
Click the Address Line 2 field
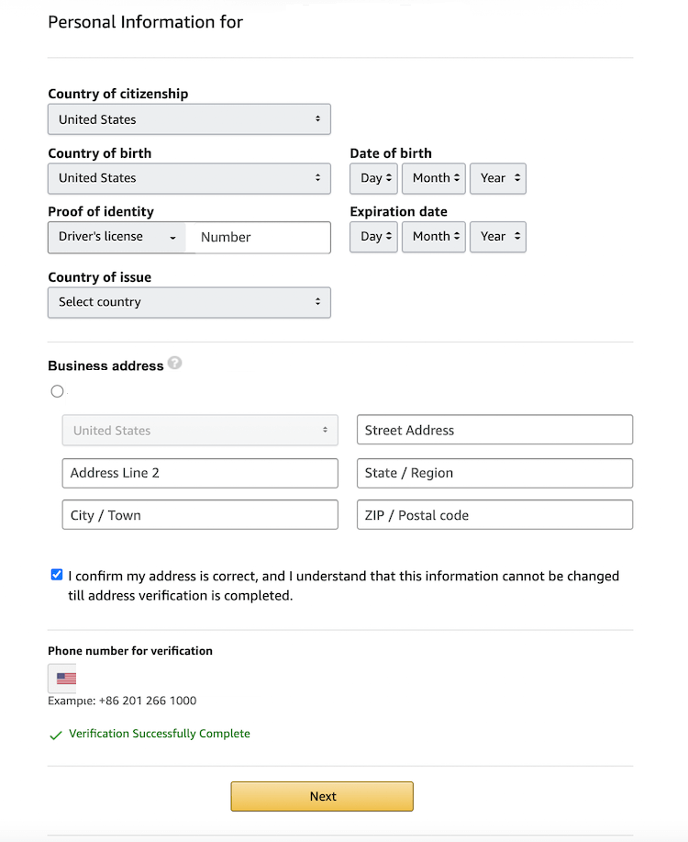click(199, 473)
